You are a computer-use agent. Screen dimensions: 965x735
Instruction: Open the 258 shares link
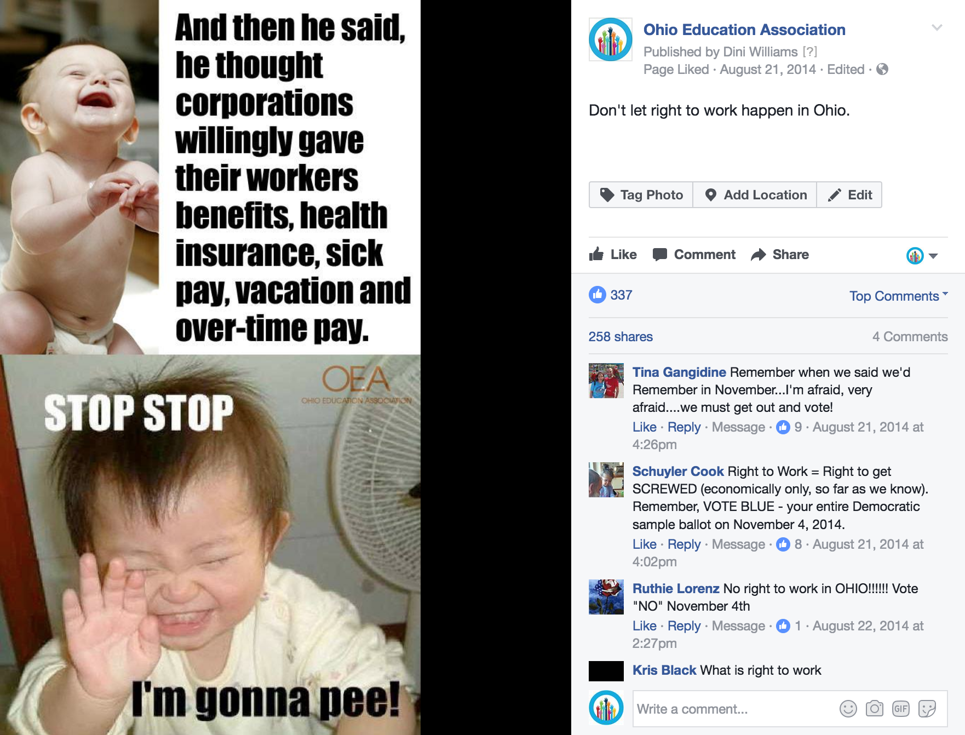click(x=621, y=336)
